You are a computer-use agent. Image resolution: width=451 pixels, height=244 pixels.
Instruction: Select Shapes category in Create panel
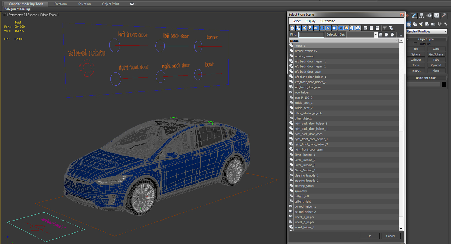[x=415, y=24]
